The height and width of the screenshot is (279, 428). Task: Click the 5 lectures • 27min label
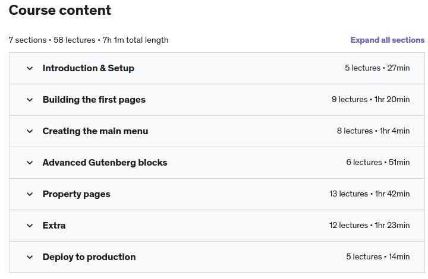coord(377,68)
